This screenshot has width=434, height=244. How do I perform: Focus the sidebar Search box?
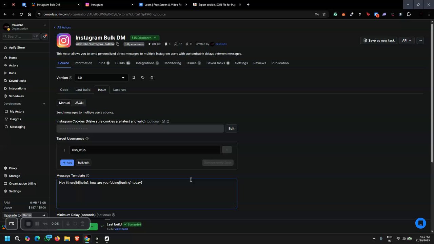[x=21, y=36]
